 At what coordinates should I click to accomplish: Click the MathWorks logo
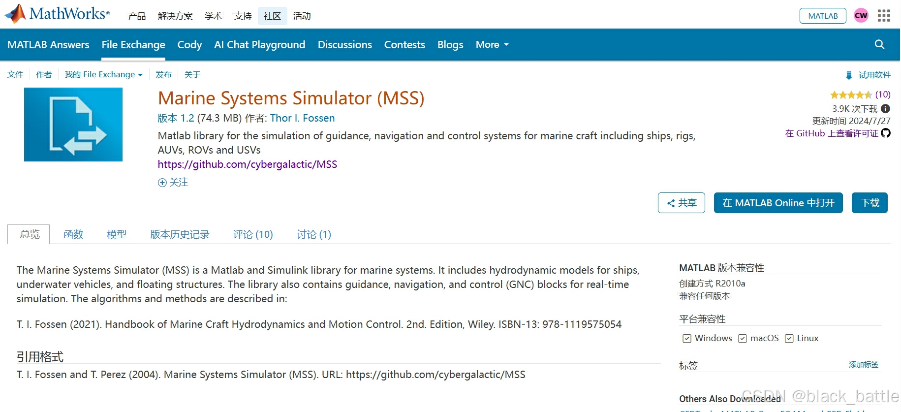pos(57,14)
